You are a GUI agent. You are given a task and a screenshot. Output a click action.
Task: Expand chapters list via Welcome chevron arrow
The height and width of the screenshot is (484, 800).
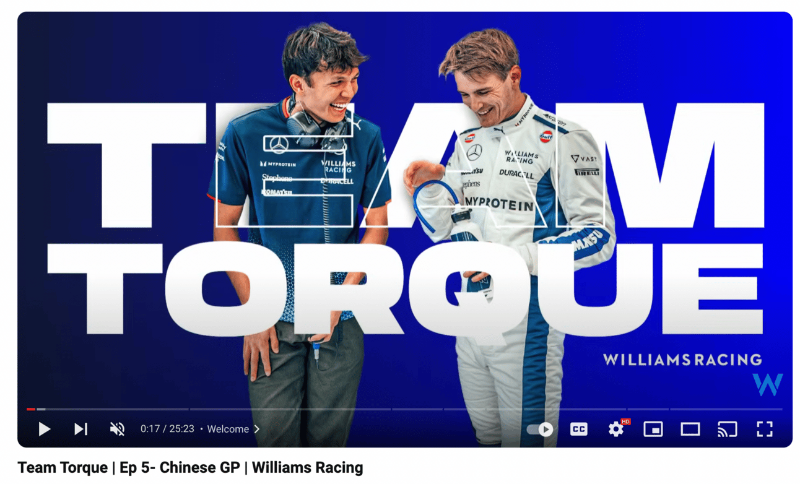tap(256, 429)
